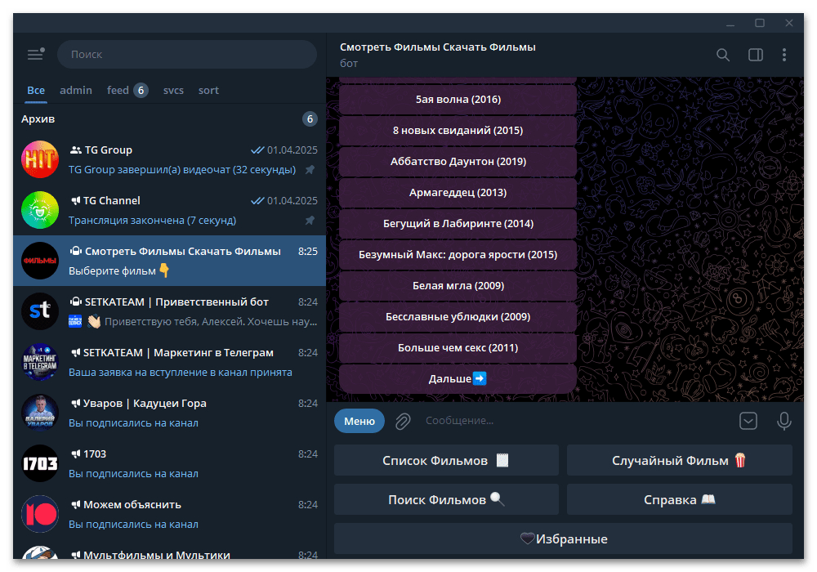Image resolution: width=817 pixels, height=572 pixels.
Task: Click the pin icon on TG Channel
Action: pos(310,221)
